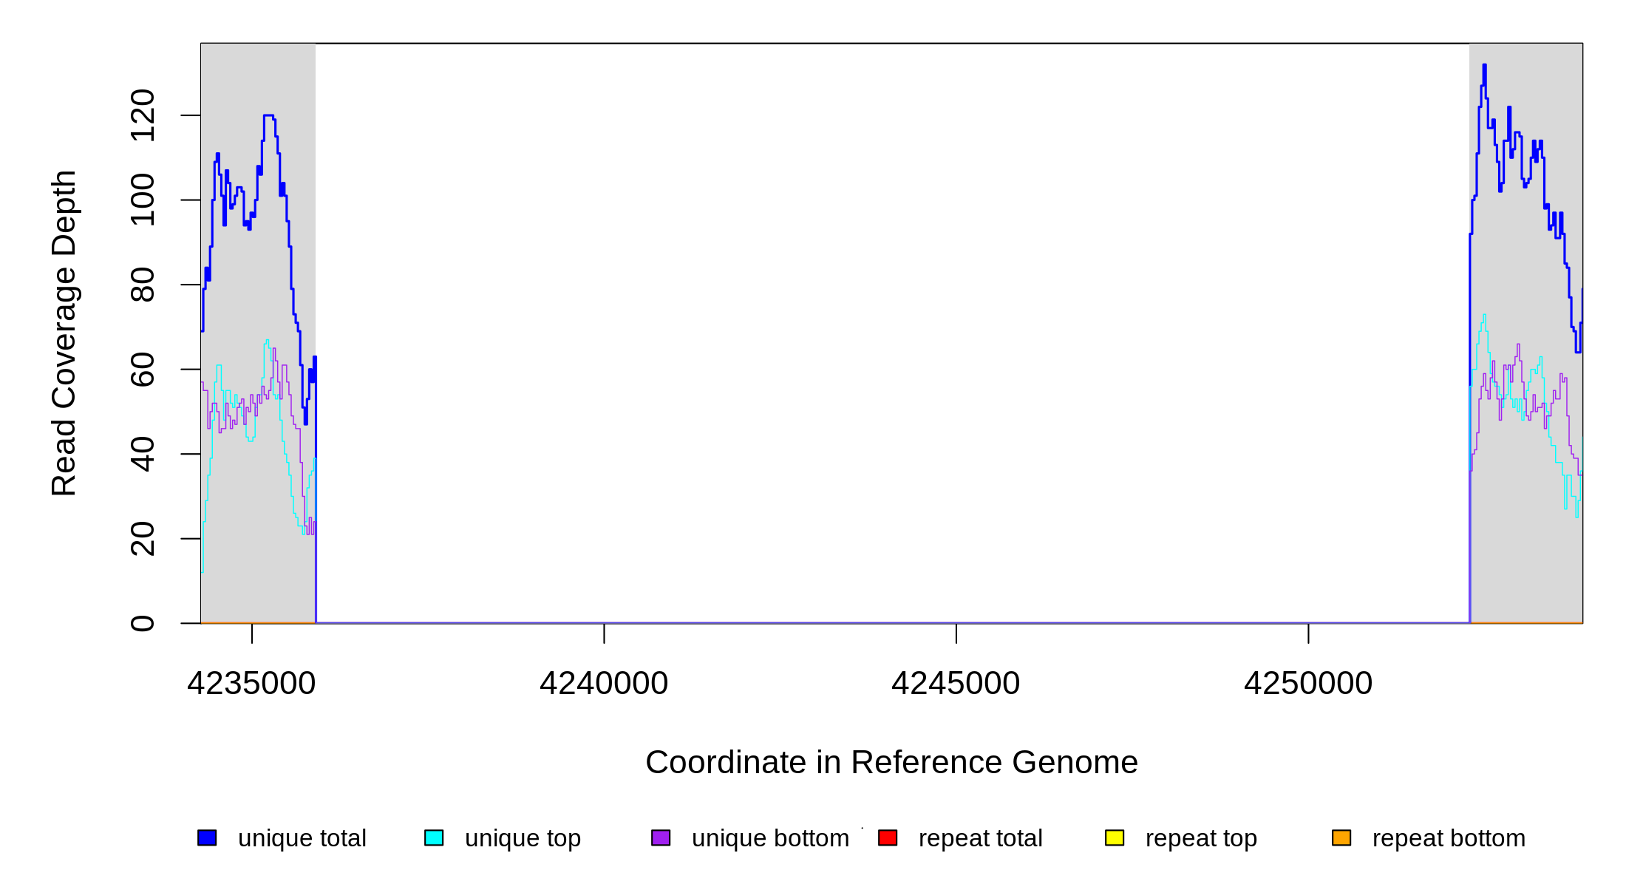Click the 4250000 x-axis tick label
This screenshot has height=887, width=1626.
(x=1308, y=683)
